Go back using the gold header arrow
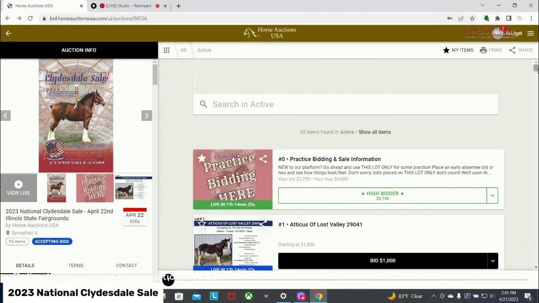Screen dimensions: 539x303 8,33
